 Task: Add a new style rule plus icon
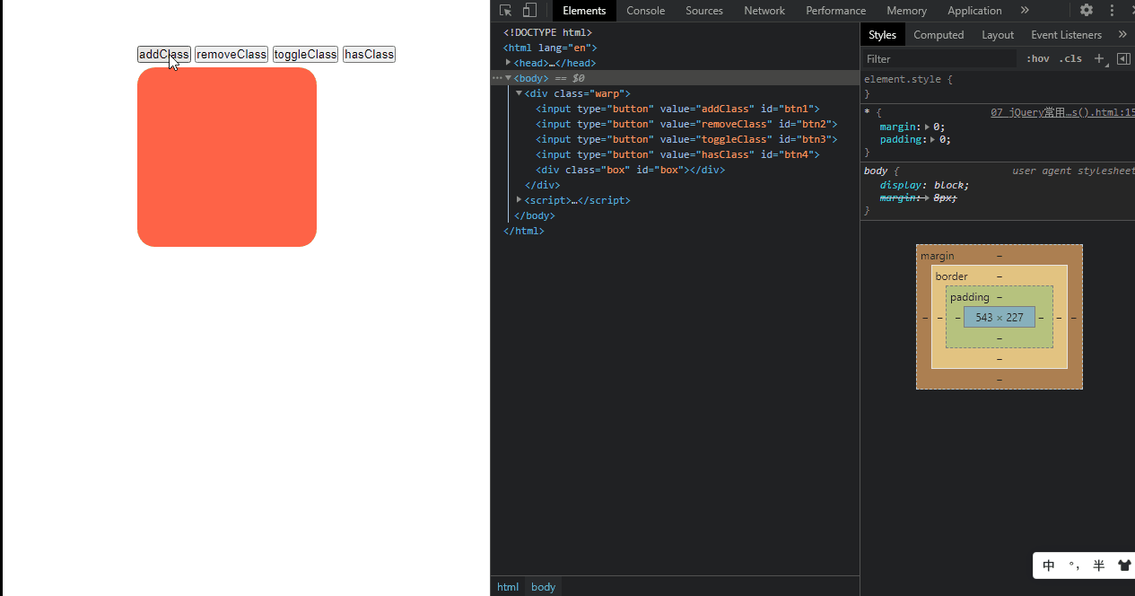1099,58
